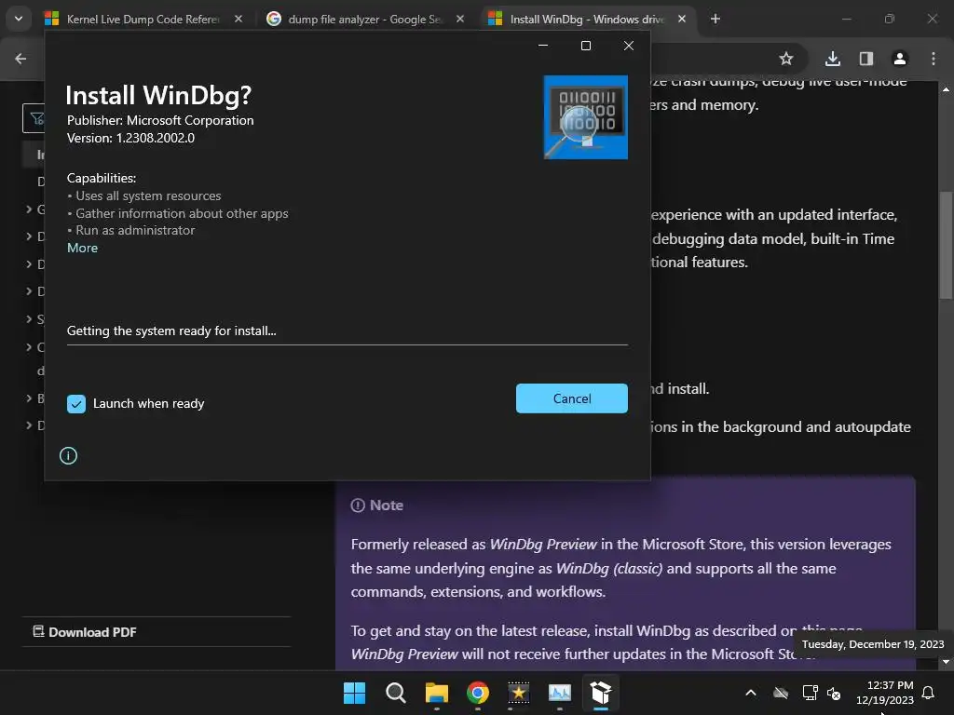Click the page vertical scrollbar thumb

tap(946, 245)
